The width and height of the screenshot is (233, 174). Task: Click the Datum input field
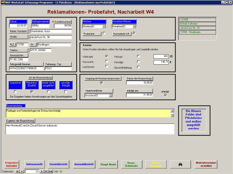click(18, 26)
